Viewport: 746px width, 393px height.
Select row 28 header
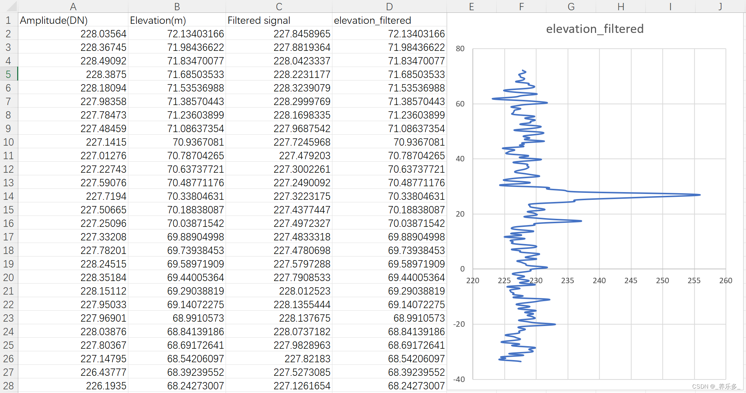[x=9, y=386]
